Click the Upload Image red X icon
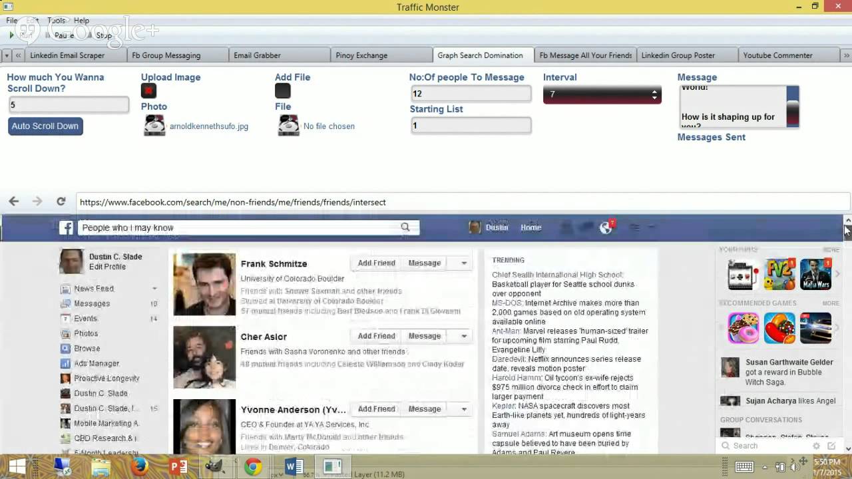Screen dimensions: 852x479 point(148,90)
